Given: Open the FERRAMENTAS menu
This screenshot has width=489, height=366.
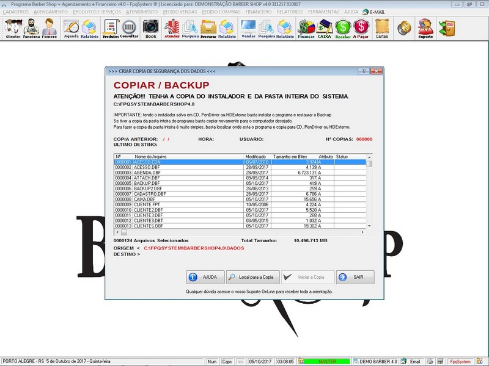Looking at the screenshot, I should click(x=324, y=12).
